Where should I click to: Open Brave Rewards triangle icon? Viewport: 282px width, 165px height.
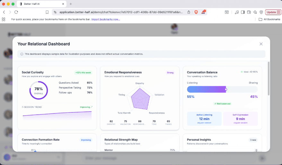tap(203, 12)
